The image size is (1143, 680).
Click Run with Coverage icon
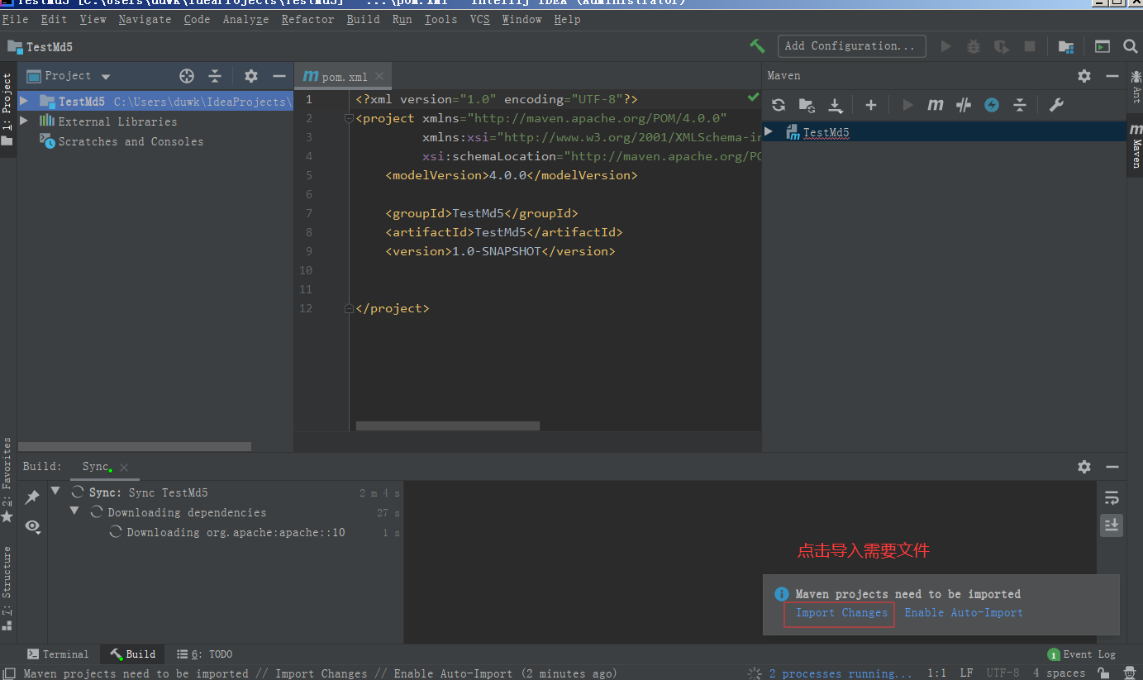pos(1002,47)
